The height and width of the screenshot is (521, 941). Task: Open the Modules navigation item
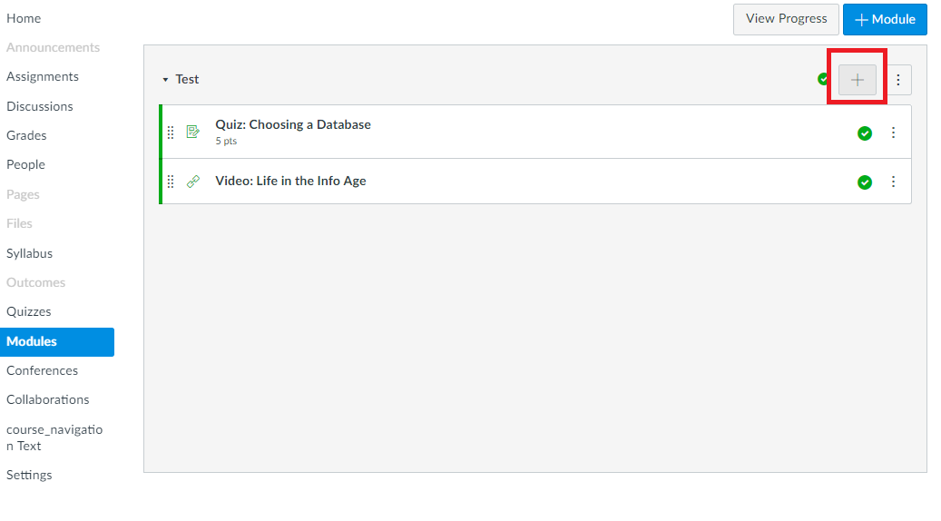tap(57, 341)
